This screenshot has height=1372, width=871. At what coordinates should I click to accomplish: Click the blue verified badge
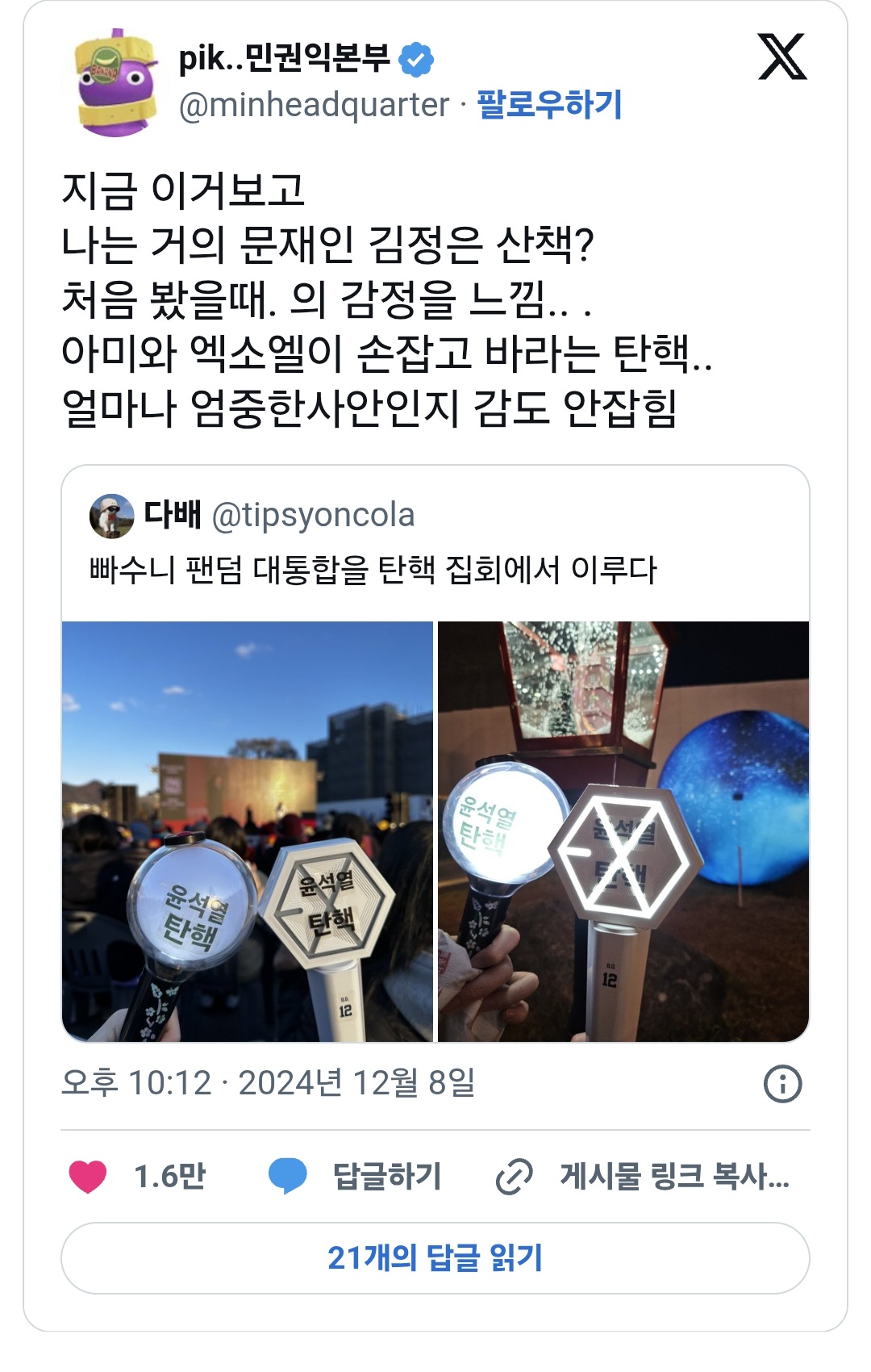[416, 59]
